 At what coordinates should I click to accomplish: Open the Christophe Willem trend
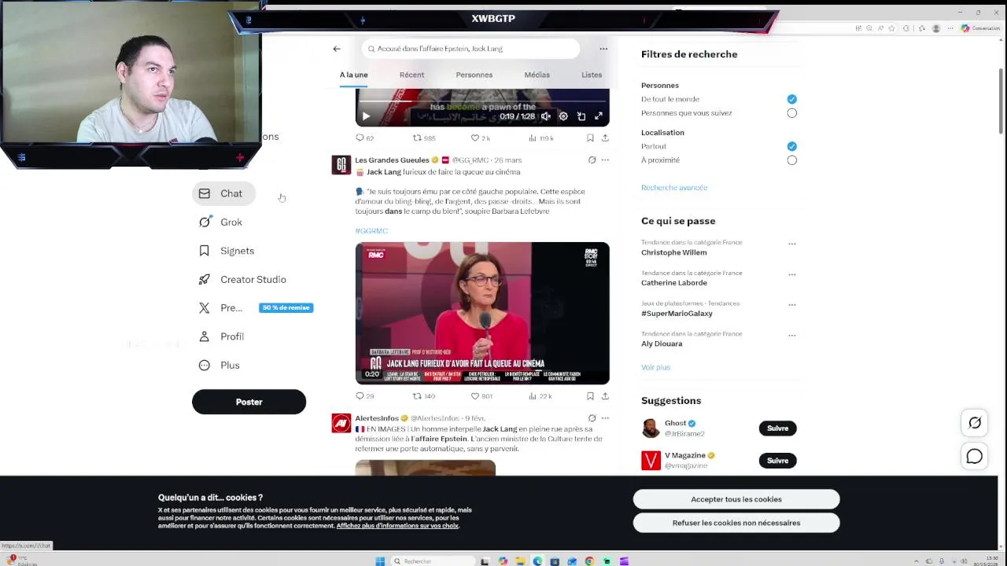[673, 252]
